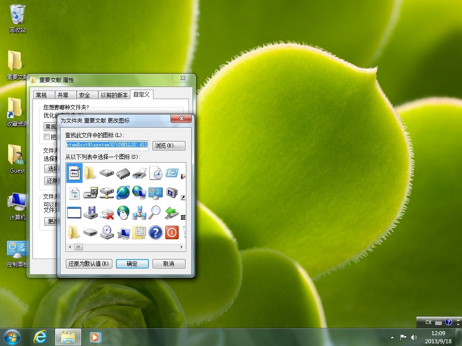
Task: Select the Internet Explorer globe icon in list
Action: [x=123, y=193]
